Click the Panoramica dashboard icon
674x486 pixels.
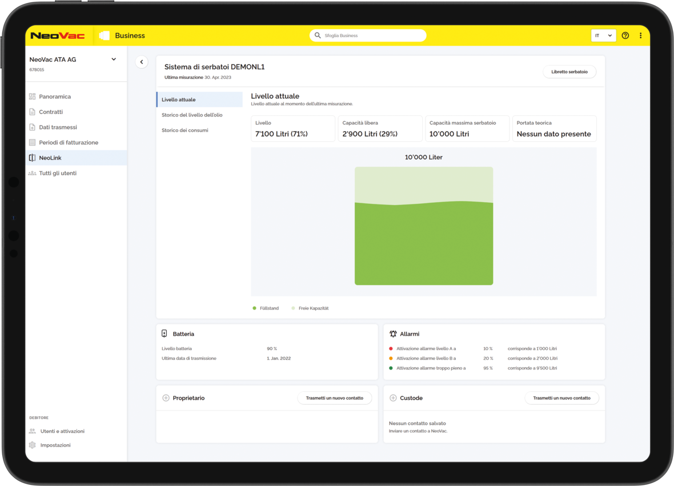33,97
